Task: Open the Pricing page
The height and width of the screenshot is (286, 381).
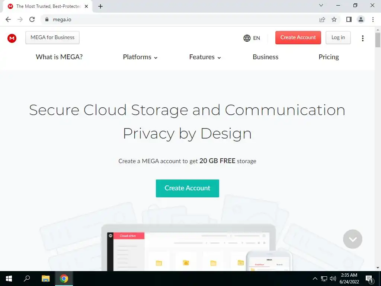Action: point(329,57)
